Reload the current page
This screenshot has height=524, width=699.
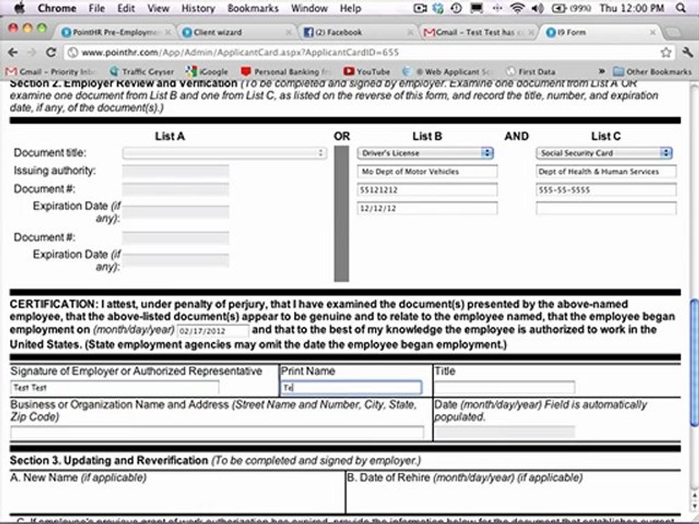[x=51, y=52]
